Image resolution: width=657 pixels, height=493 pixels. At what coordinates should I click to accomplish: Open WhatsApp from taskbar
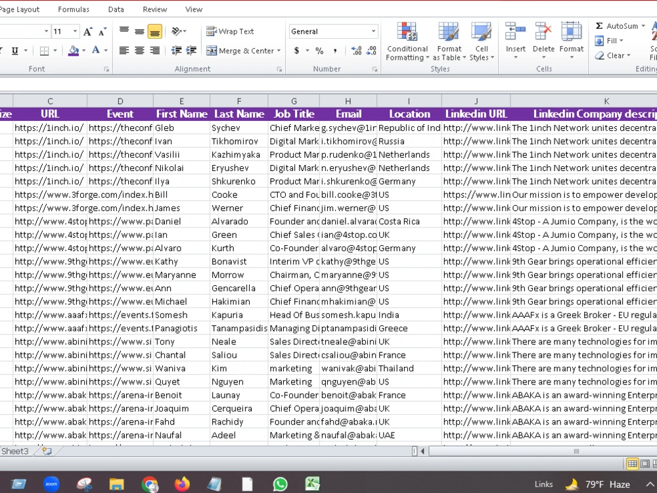281,484
